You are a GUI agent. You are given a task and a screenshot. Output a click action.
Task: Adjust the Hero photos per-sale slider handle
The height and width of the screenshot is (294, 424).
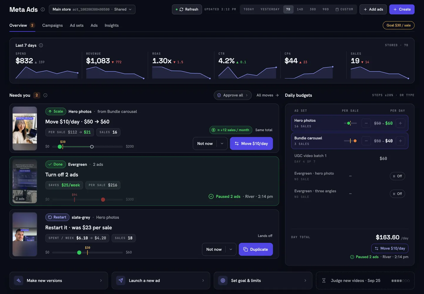(x=60, y=147)
